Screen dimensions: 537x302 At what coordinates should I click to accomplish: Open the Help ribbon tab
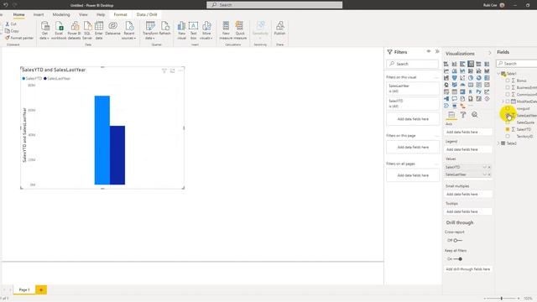coord(101,15)
